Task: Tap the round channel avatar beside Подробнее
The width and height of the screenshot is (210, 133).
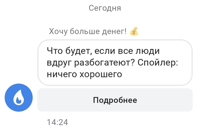Action: (x=19, y=98)
